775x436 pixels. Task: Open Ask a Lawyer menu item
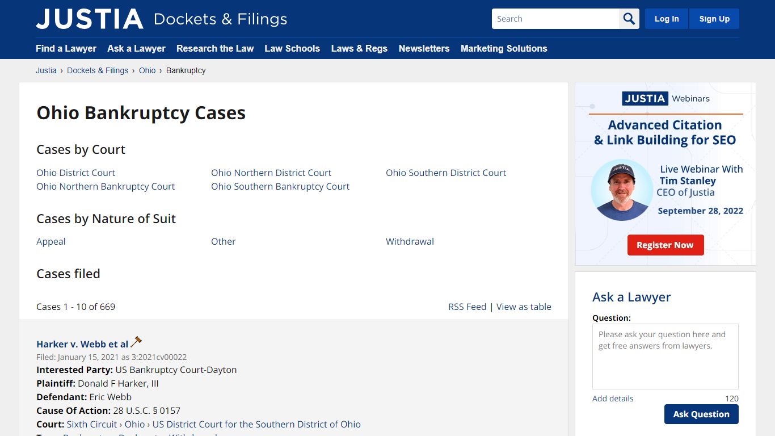coord(136,48)
